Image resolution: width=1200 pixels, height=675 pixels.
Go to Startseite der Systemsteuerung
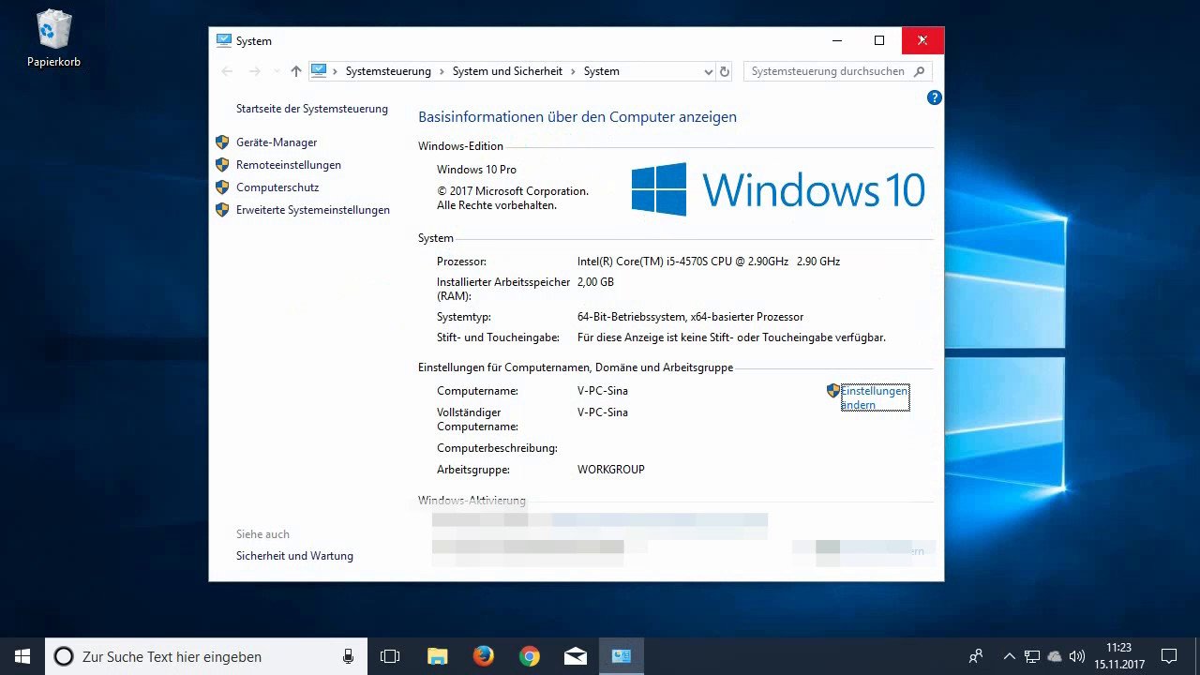[x=312, y=109]
